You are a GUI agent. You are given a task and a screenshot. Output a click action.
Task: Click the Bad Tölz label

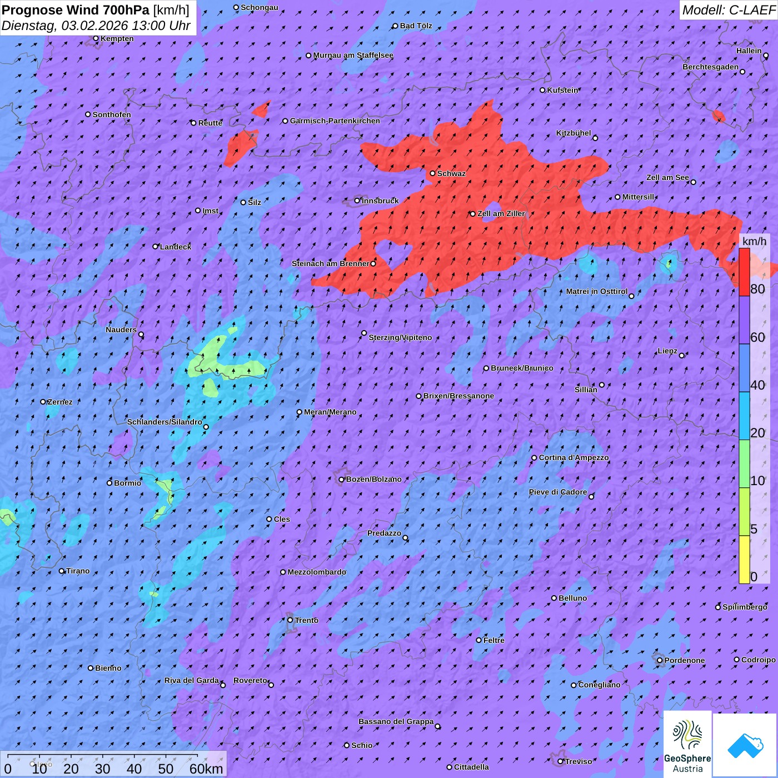416,26
